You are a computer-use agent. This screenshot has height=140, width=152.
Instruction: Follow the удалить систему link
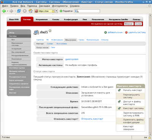pyautogui.click(x=137, y=32)
